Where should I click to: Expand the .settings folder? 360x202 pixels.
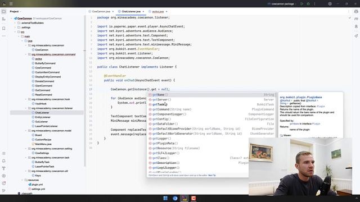click(15, 27)
